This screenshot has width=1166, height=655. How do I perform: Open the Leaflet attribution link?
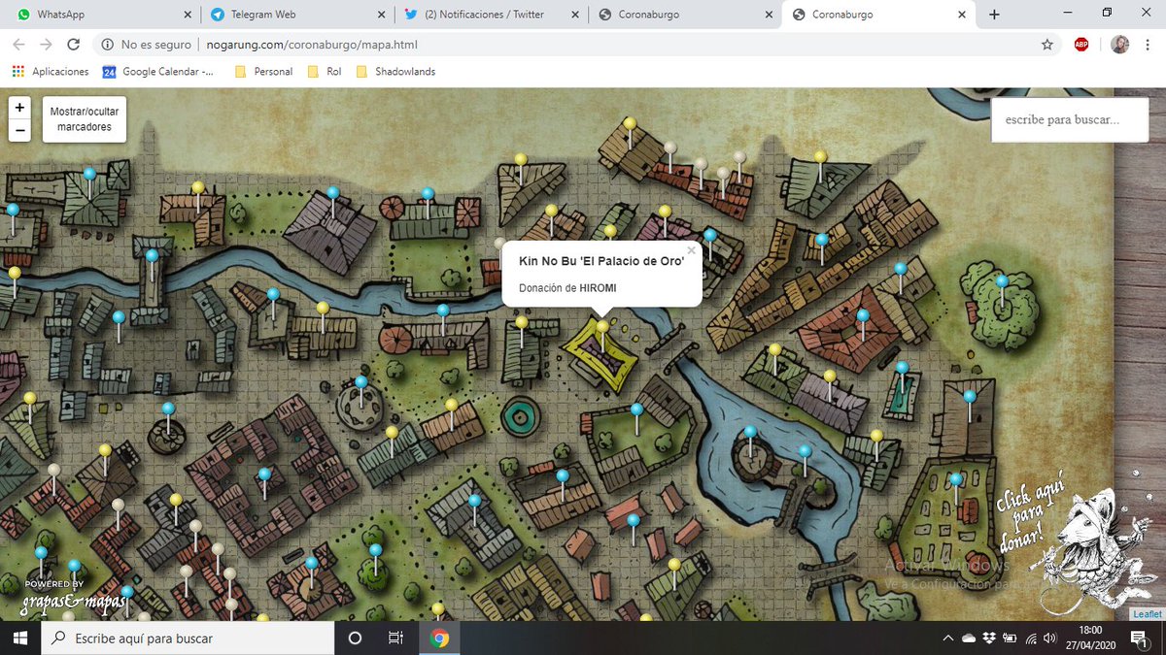pyautogui.click(x=1147, y=614)
